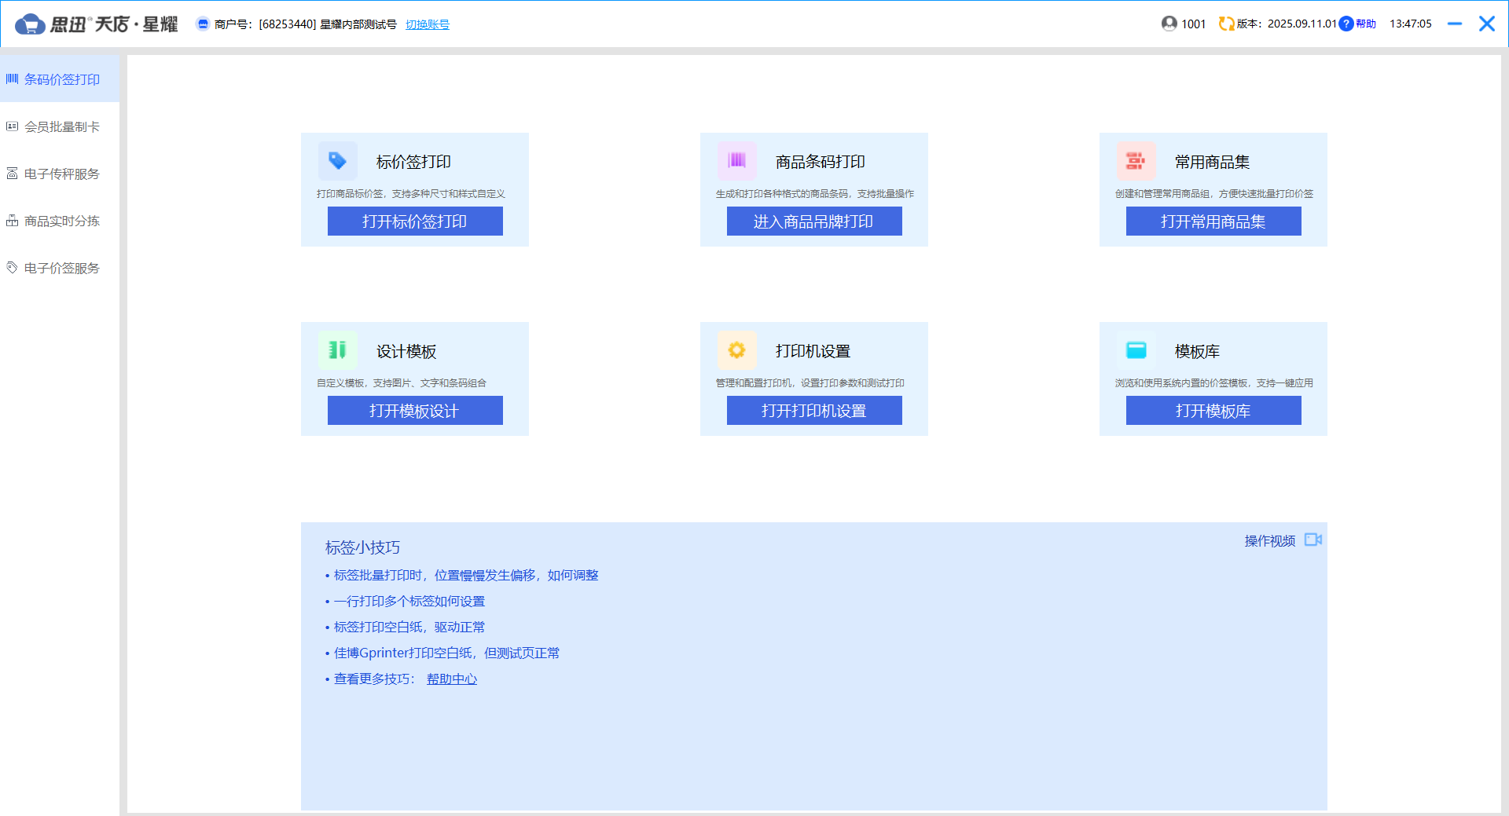The height and width of the screenshot is (816, 1509).
Task: Open 会员批量制卡 from the sidebar
Action: [61, 126]
